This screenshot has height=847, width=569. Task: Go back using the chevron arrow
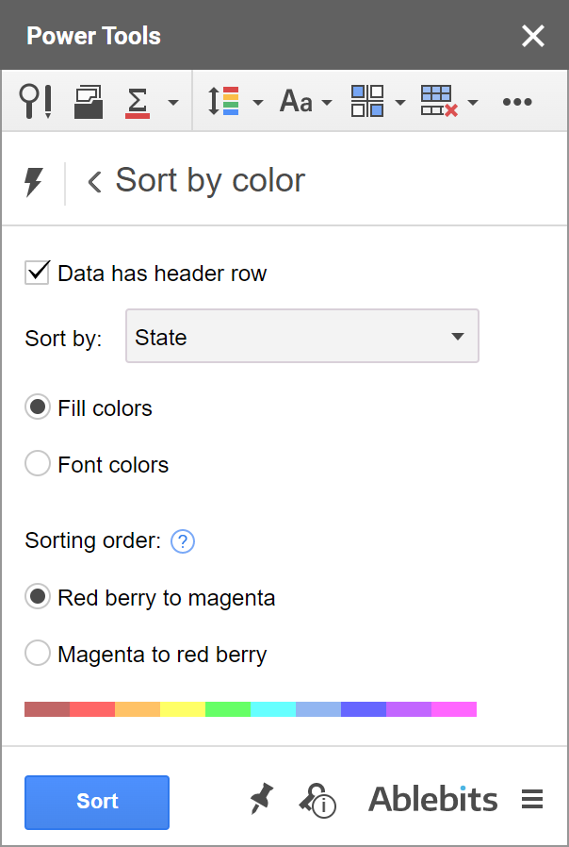coord(92,180)
